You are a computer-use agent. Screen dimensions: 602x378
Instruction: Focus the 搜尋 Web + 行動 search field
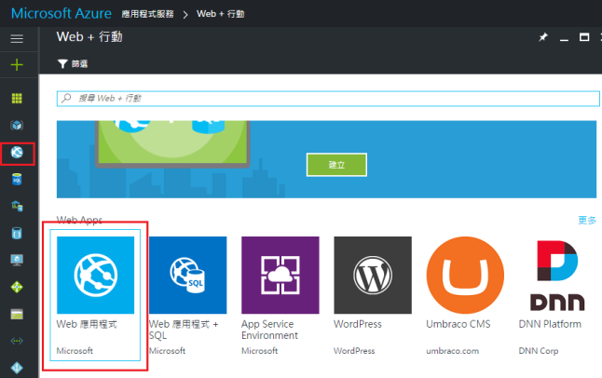328,99
